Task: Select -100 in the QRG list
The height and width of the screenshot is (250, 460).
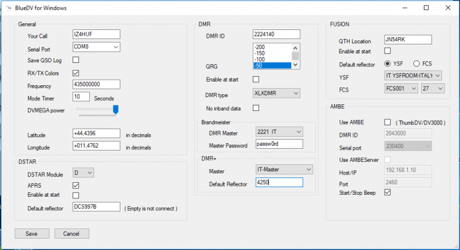Action: coord(273,59)
